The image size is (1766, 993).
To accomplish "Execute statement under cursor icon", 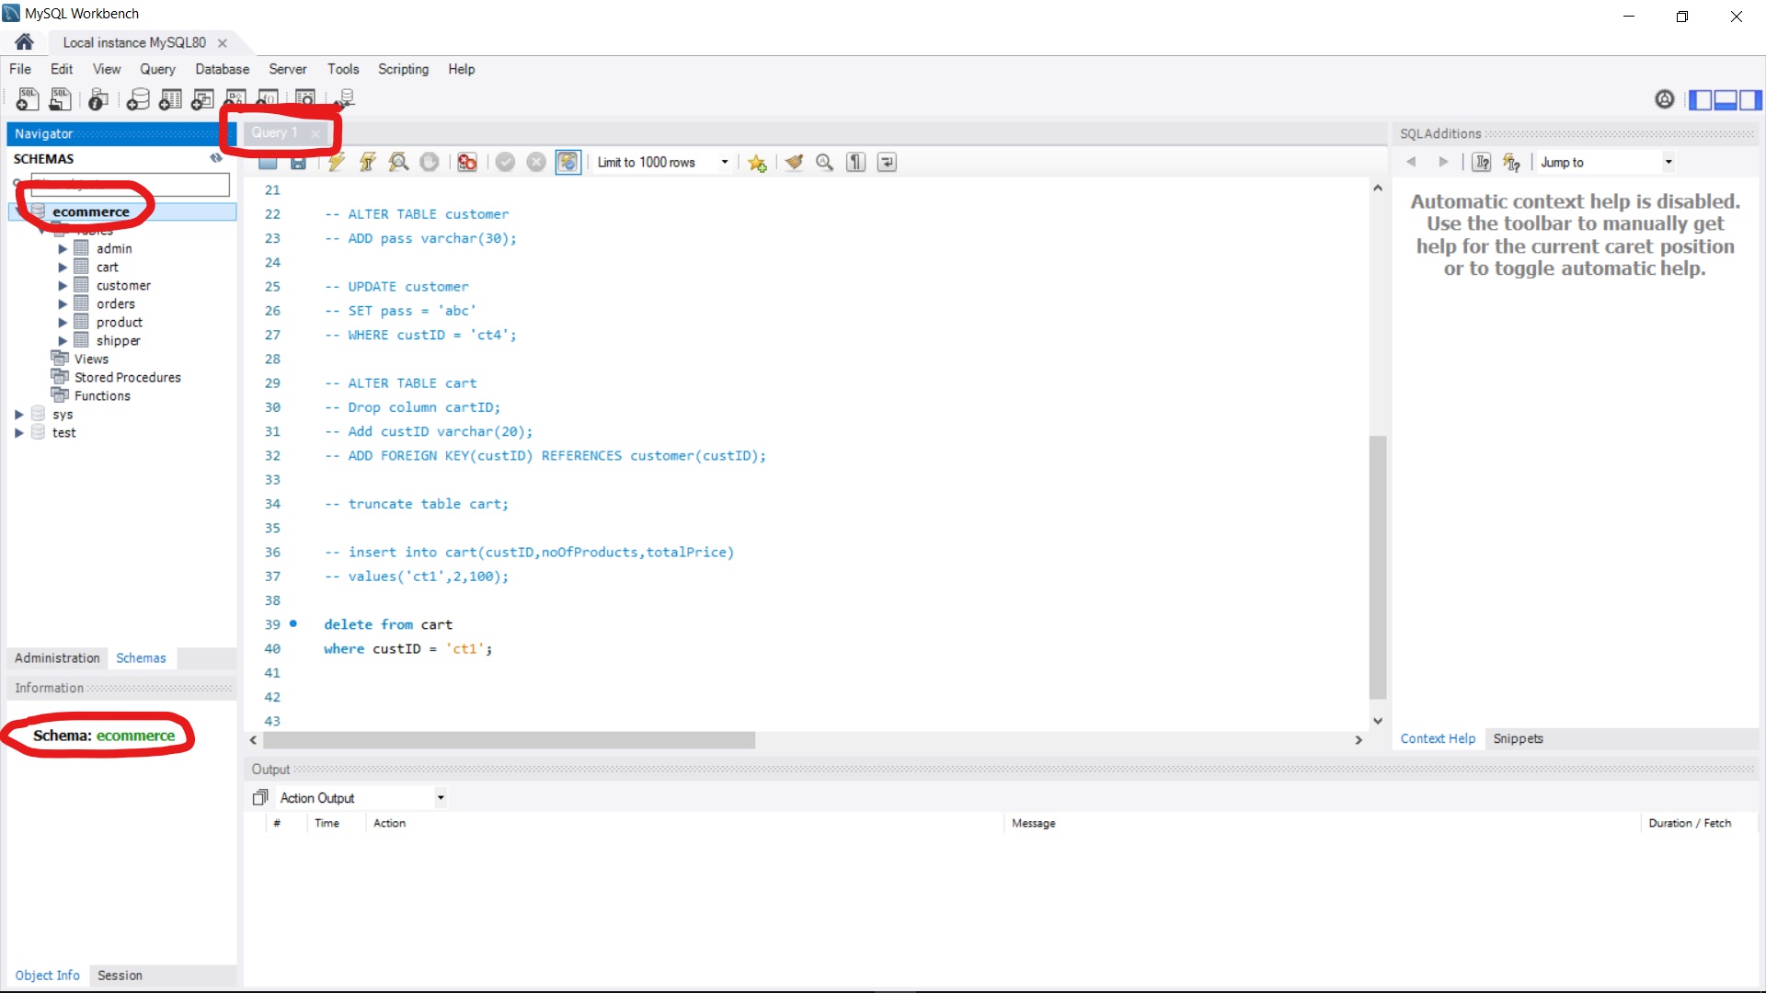I will [x=367, y=163].
